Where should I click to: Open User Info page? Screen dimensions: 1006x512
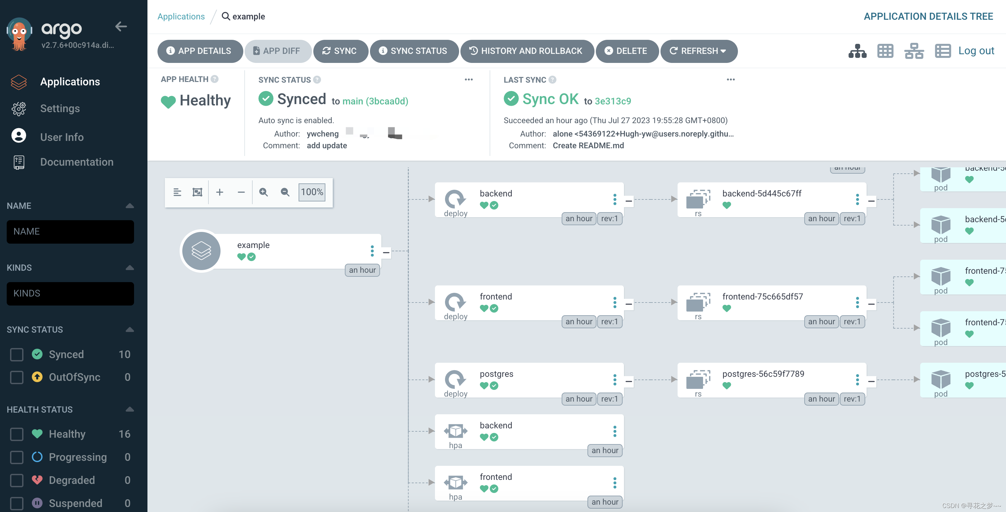tap(62, 137)
